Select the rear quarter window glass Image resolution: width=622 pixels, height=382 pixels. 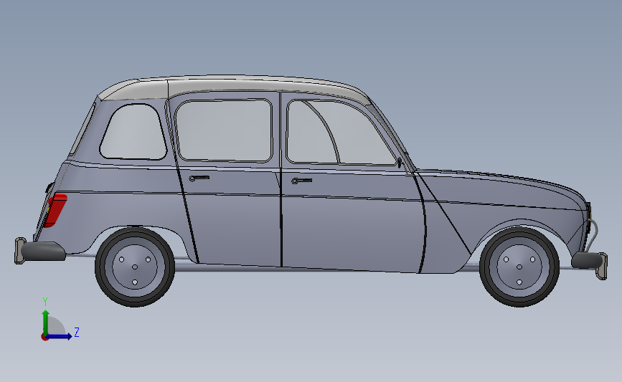tap(133, 132)
